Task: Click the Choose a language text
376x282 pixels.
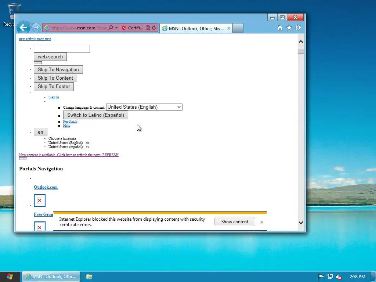Action: [62, 138]
